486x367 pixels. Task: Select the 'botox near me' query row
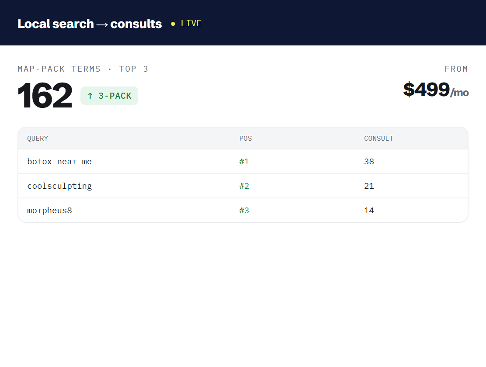tap(243, 162)
